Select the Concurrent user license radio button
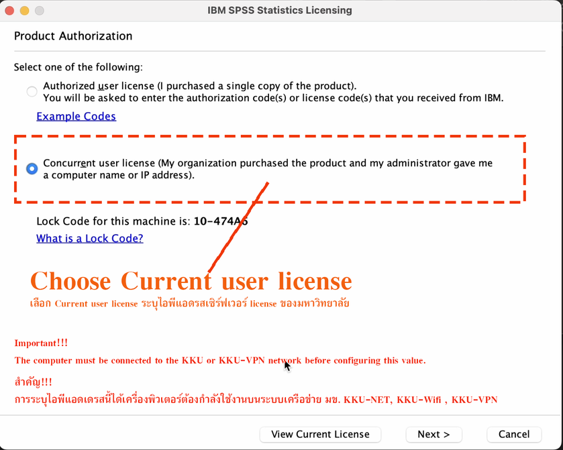The image size is (563, 450). click(x=32, y=168)
